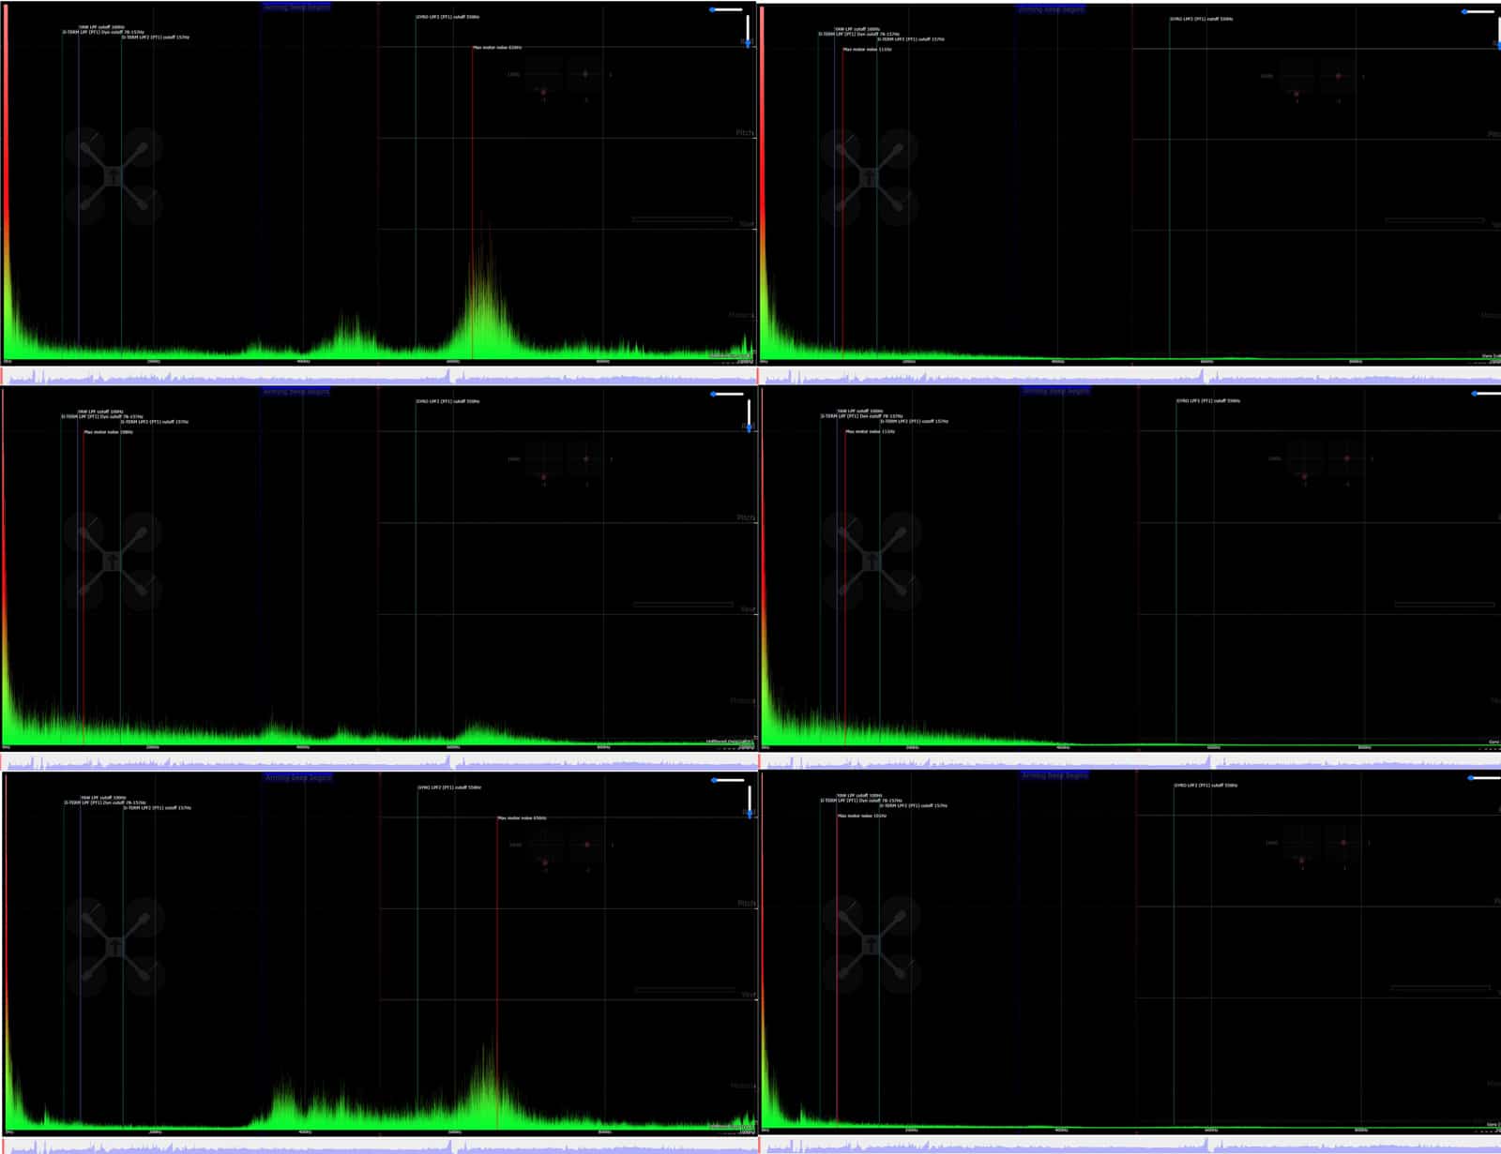The image size is (1501, 1154).
Task: Click GYRO LPF2 cutoff label in 626Hz panel
Action: (x=447, y=17)
